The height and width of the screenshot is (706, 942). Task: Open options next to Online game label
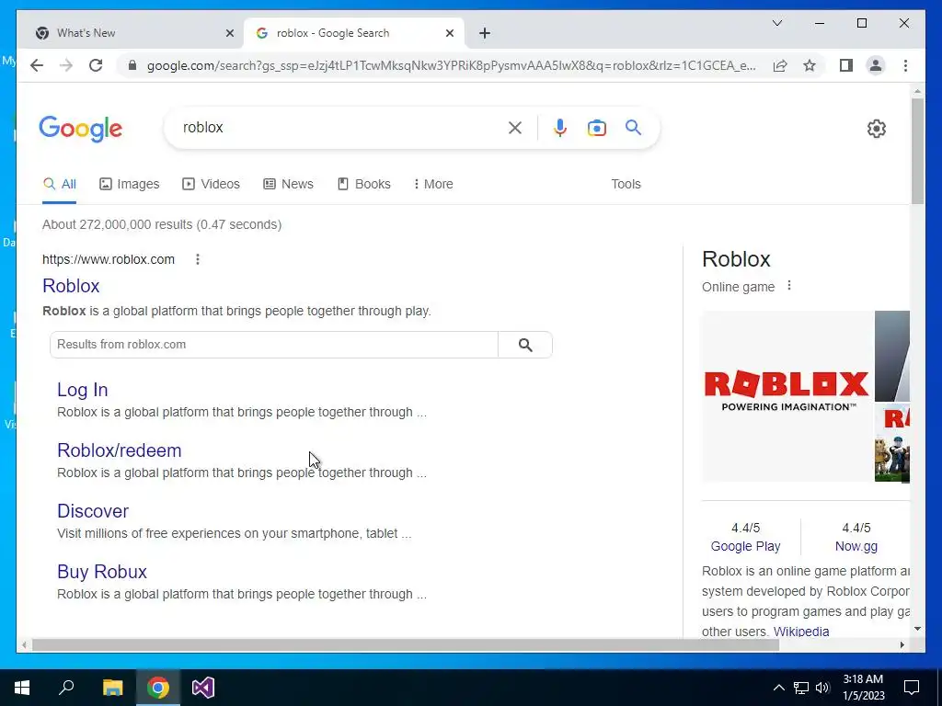coord(788,286)
